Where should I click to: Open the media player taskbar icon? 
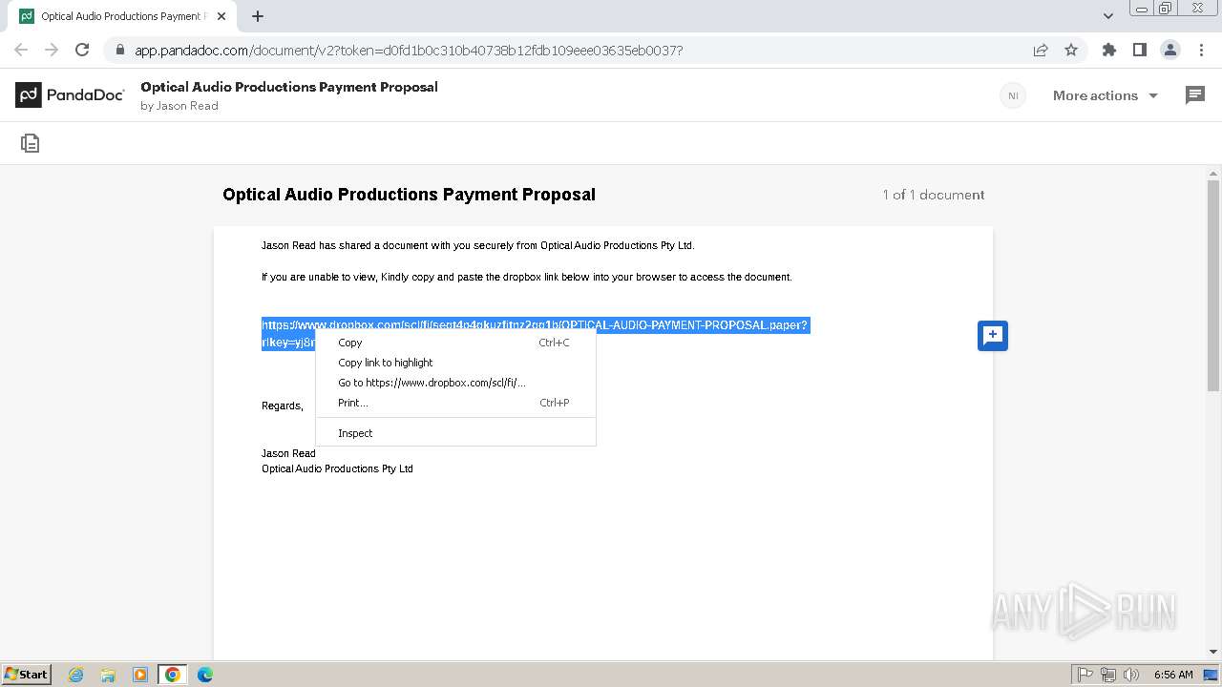[x=140, y=675]
